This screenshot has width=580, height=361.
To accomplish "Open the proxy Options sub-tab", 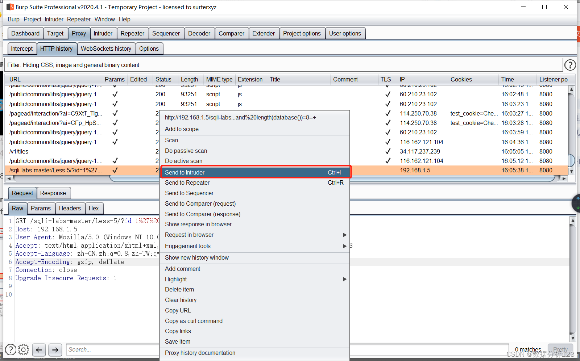I will 149,49.
